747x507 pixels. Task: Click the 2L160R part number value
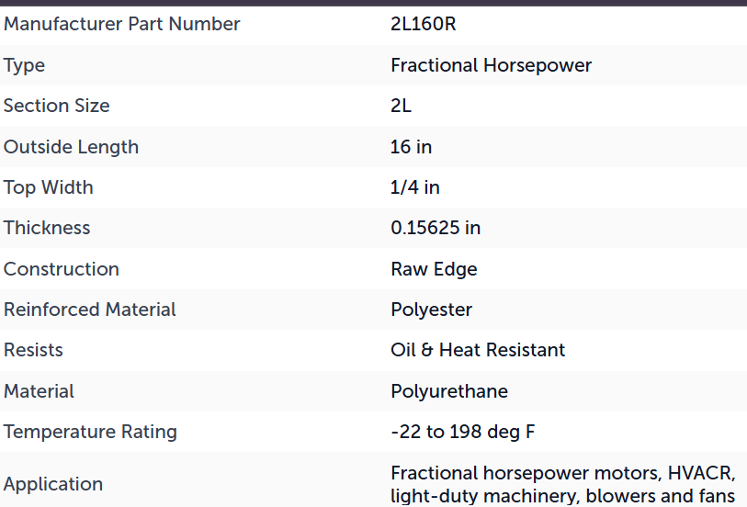pyautogui.click(x=423, y=24)
